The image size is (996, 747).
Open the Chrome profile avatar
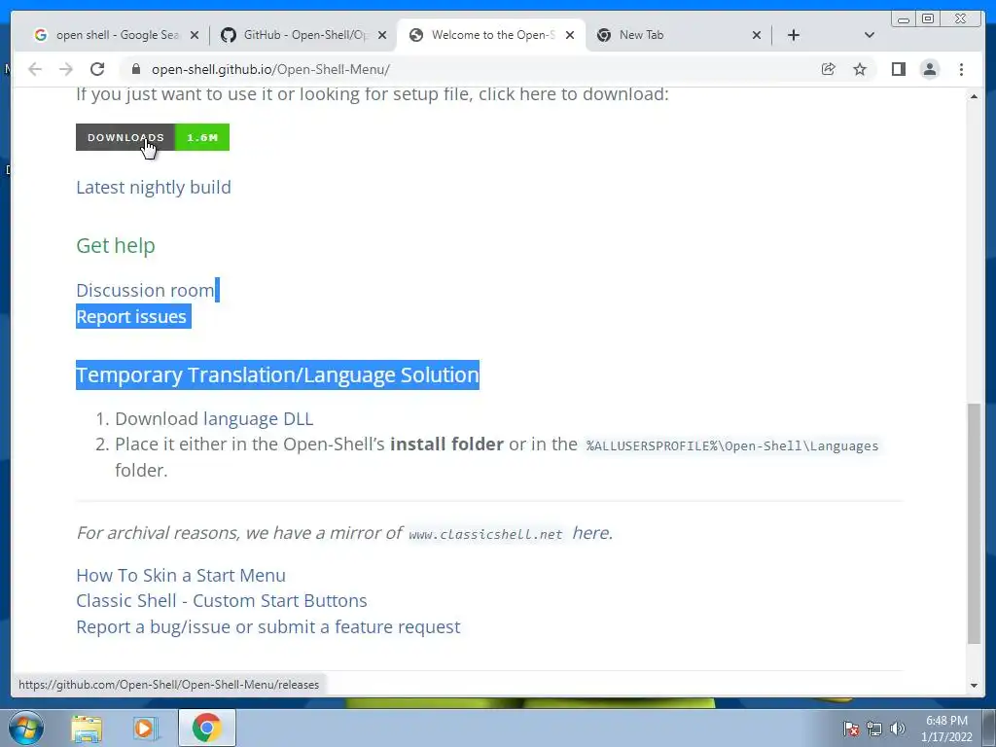pyautogui.click(x=930, y=69)
